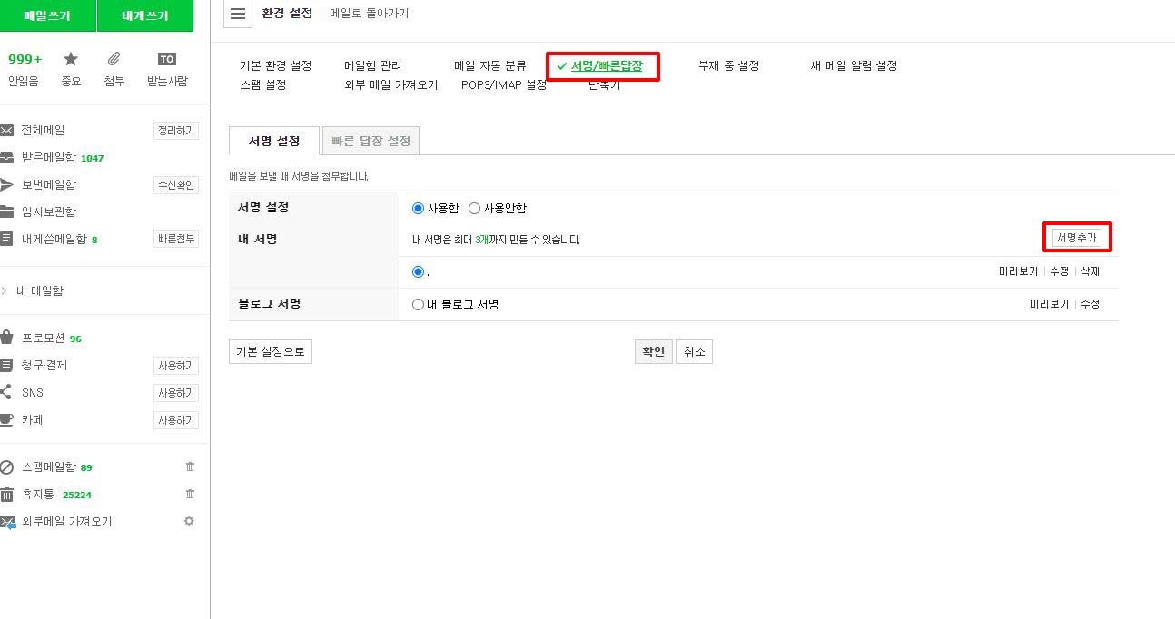Preview blog signature with 미리보기
The image size is (1175, 619).
coord(1049,304)
